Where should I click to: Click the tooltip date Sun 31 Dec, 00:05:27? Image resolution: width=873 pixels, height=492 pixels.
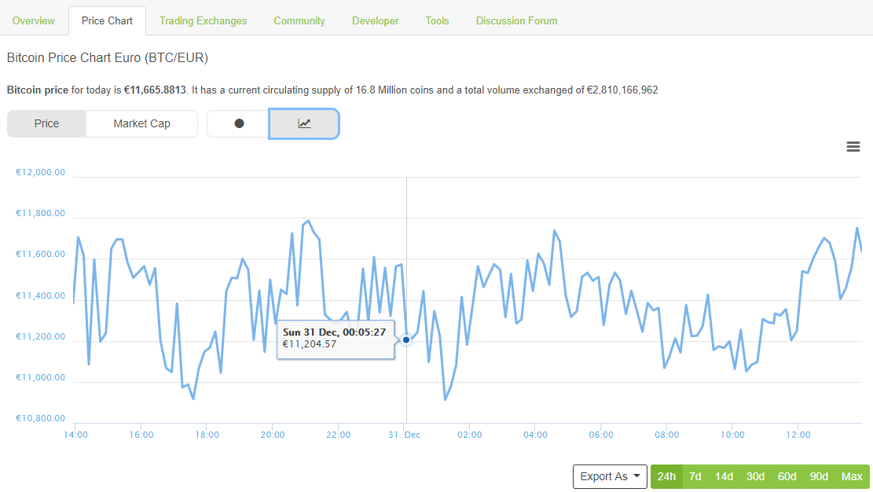click(334, 332)
